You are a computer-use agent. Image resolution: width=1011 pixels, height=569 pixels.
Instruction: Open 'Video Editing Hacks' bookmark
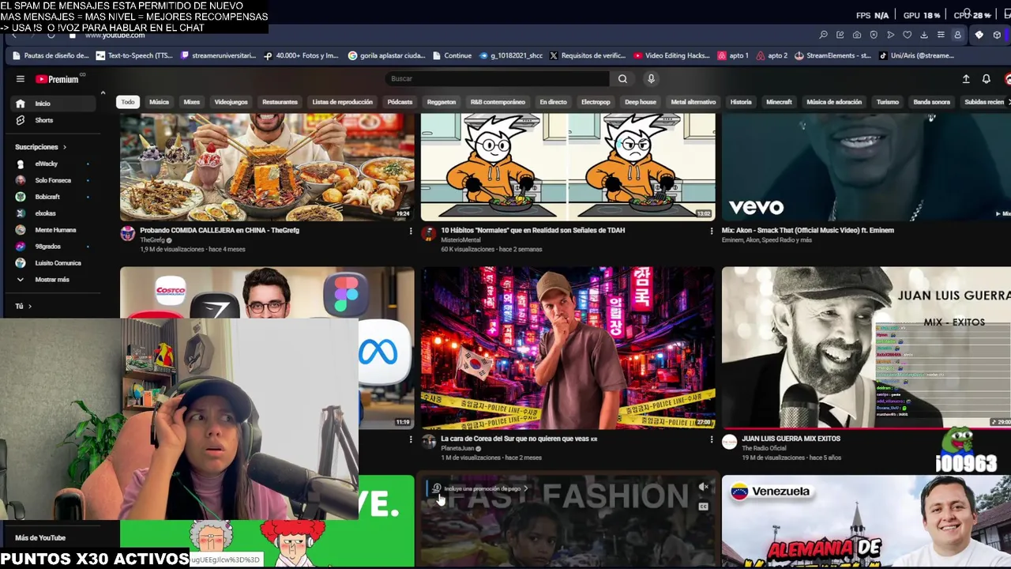(671, 56)
